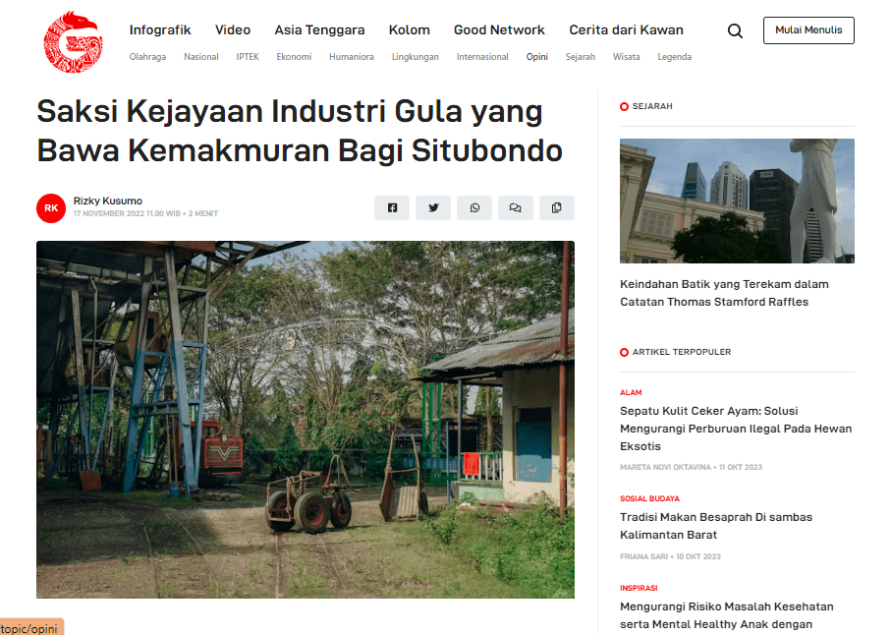Open Keindahan Batik Raffles article link
The width and height of the screenshot is (891, 635).
pos(724,293)
